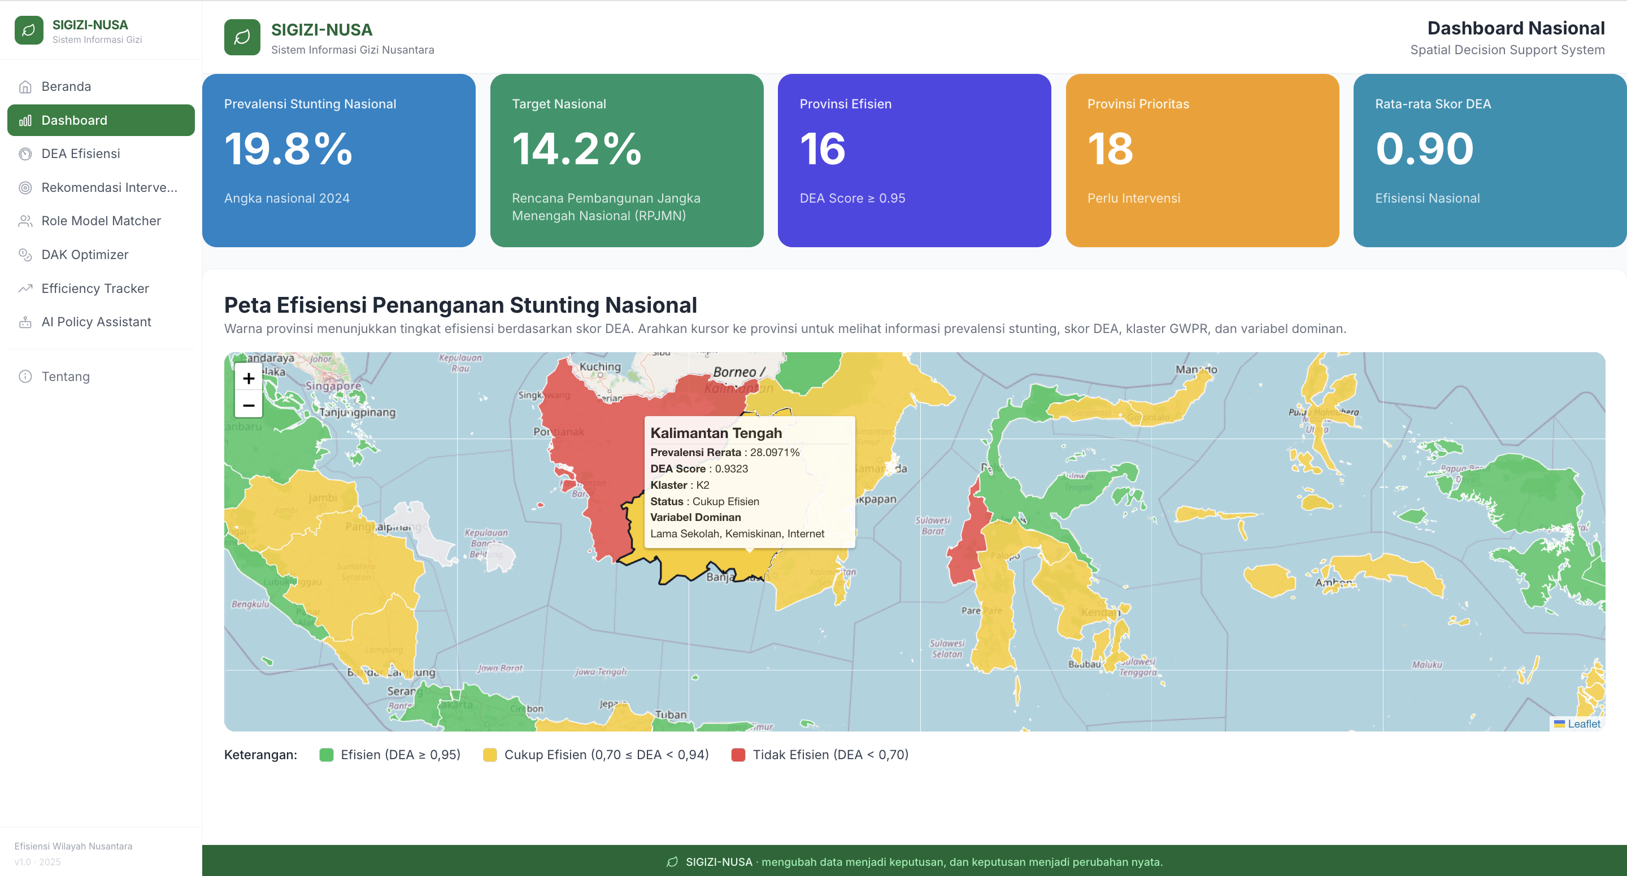Click the Jambi label on the map
The height and width of the screenshot is (876, 1627).
click(x=322, y=498)
